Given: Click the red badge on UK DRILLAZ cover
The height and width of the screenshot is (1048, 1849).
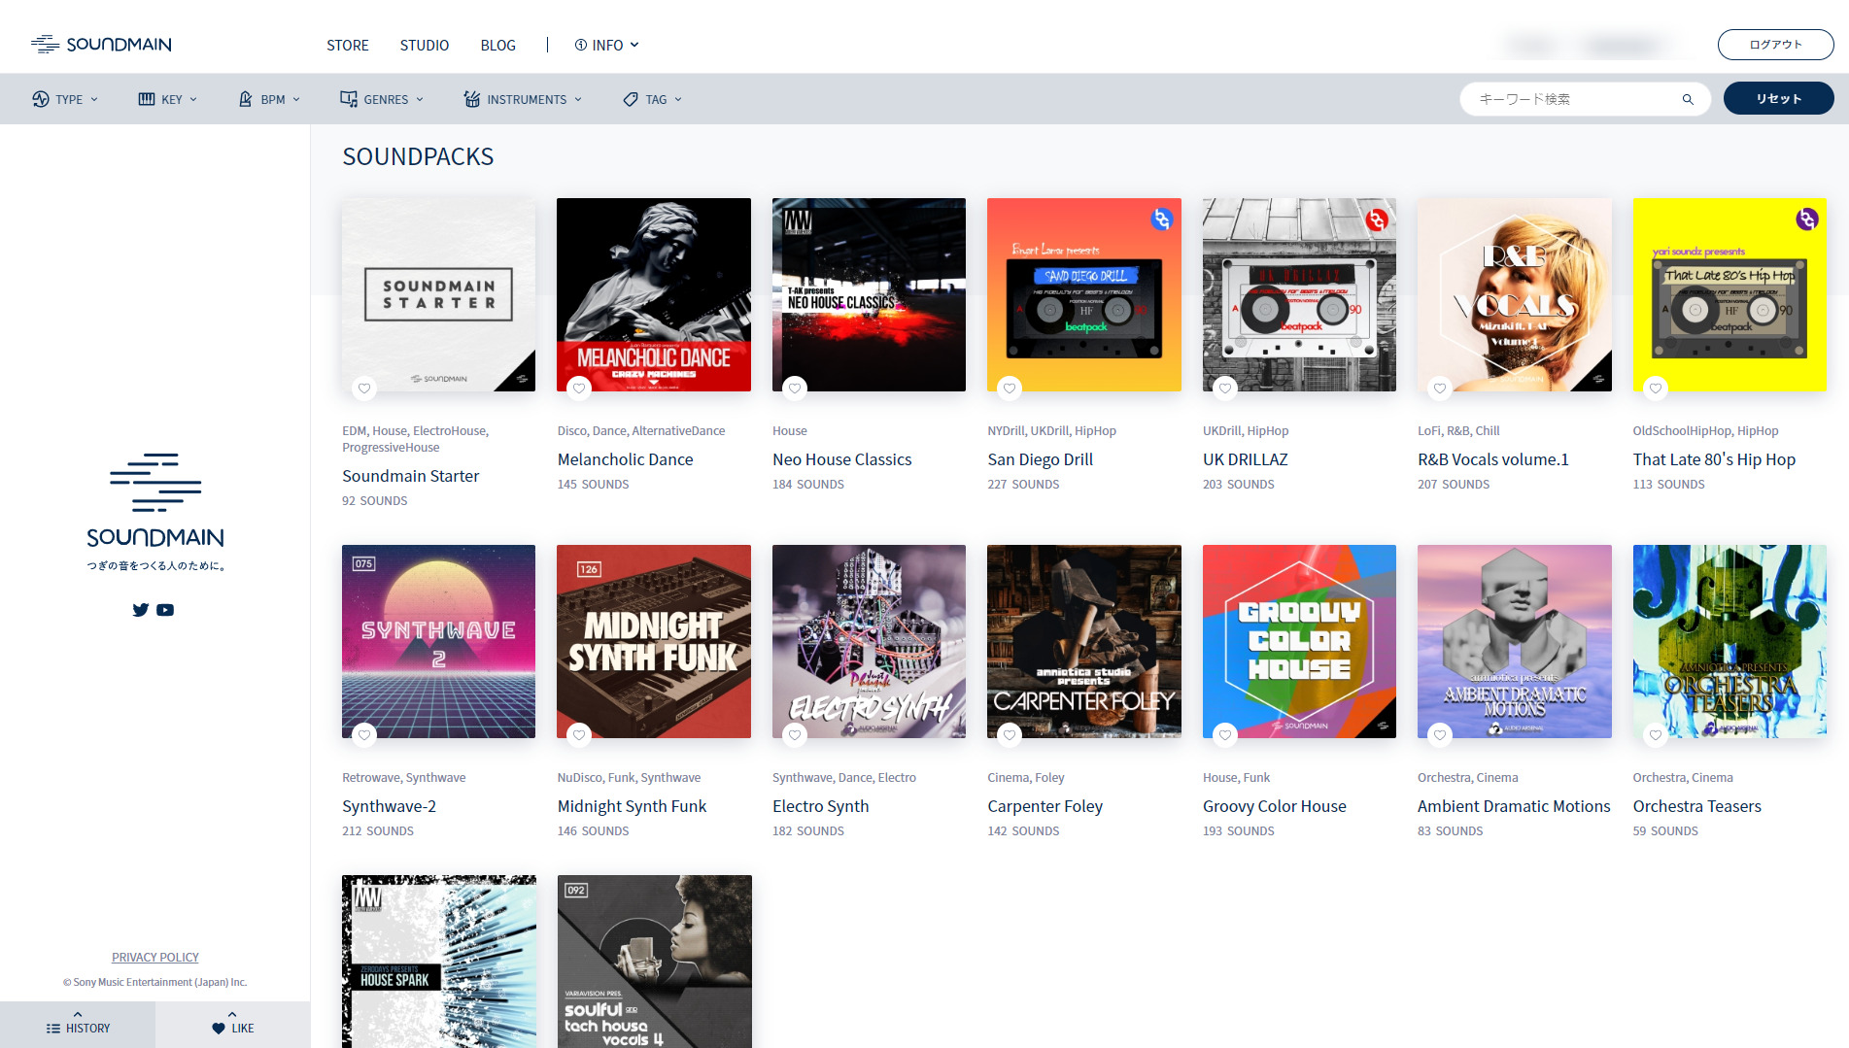Looking at the screenshot, I should tap(1377, 220).
